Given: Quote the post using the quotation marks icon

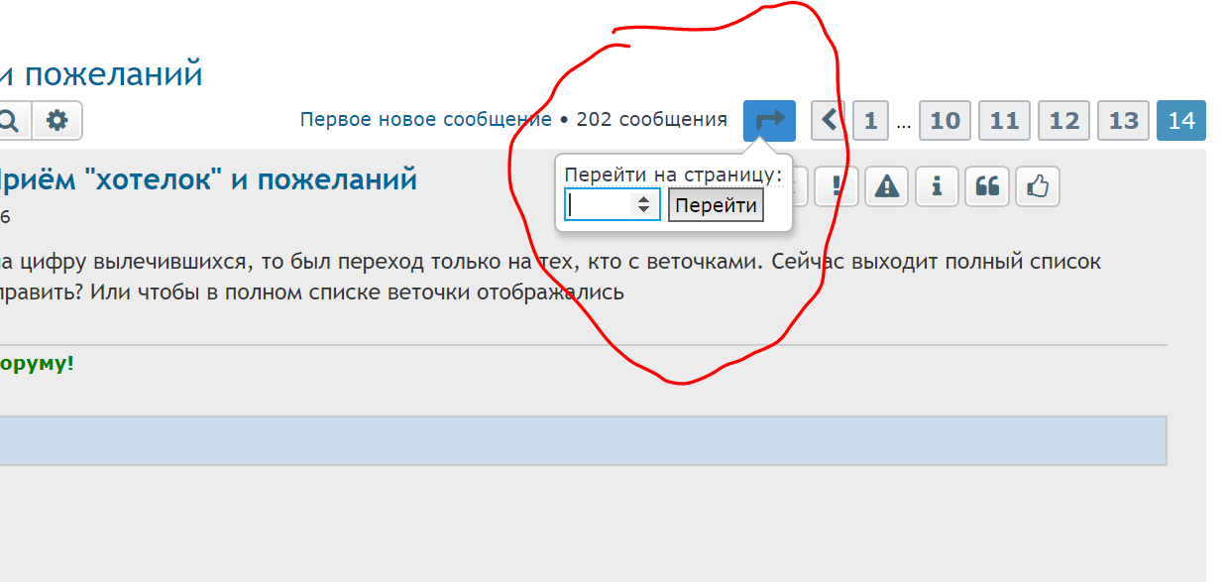Looking at the screenshot, I should tap(986, 186).
